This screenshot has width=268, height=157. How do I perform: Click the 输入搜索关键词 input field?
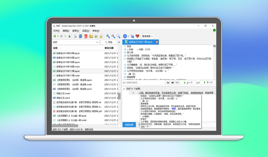pyautogui.click(x=144, y=83)
